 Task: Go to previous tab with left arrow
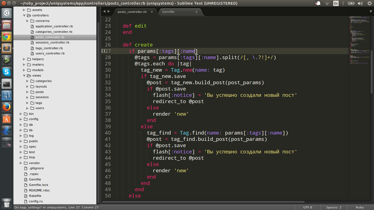pyautogui.click(x=104, y=11)
